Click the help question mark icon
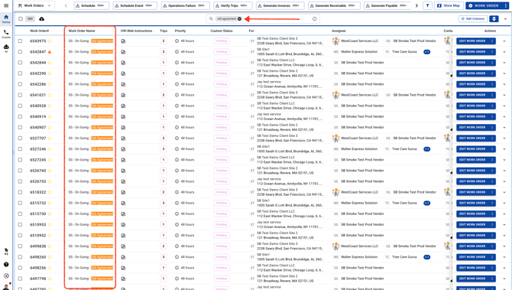 [x=6, y=264]
